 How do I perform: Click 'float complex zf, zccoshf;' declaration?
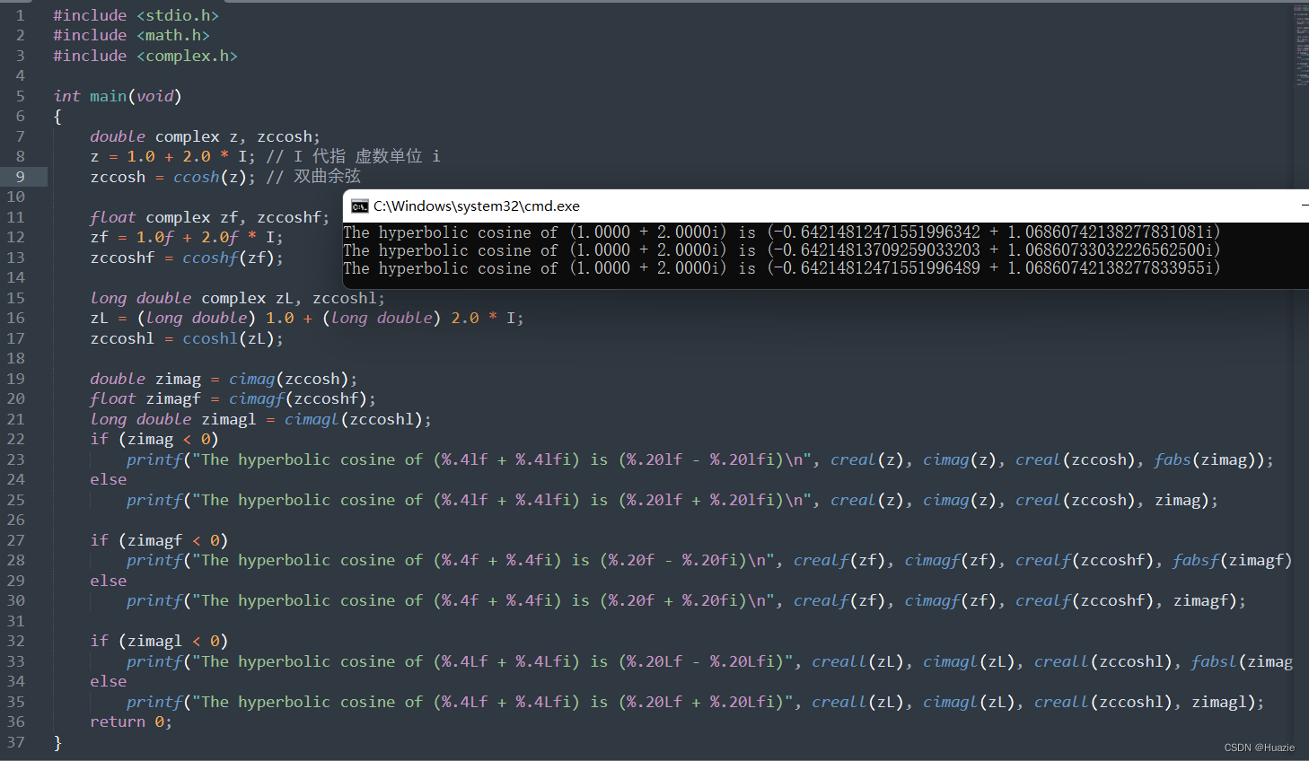(209, 217)
